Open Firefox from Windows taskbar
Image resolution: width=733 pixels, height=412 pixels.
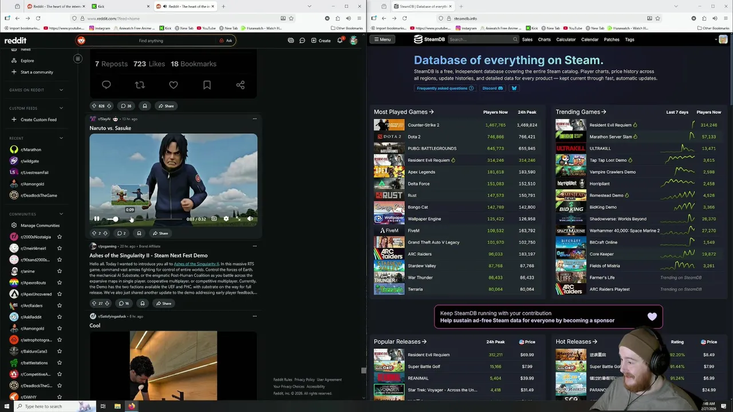click(x=131, y=406)
